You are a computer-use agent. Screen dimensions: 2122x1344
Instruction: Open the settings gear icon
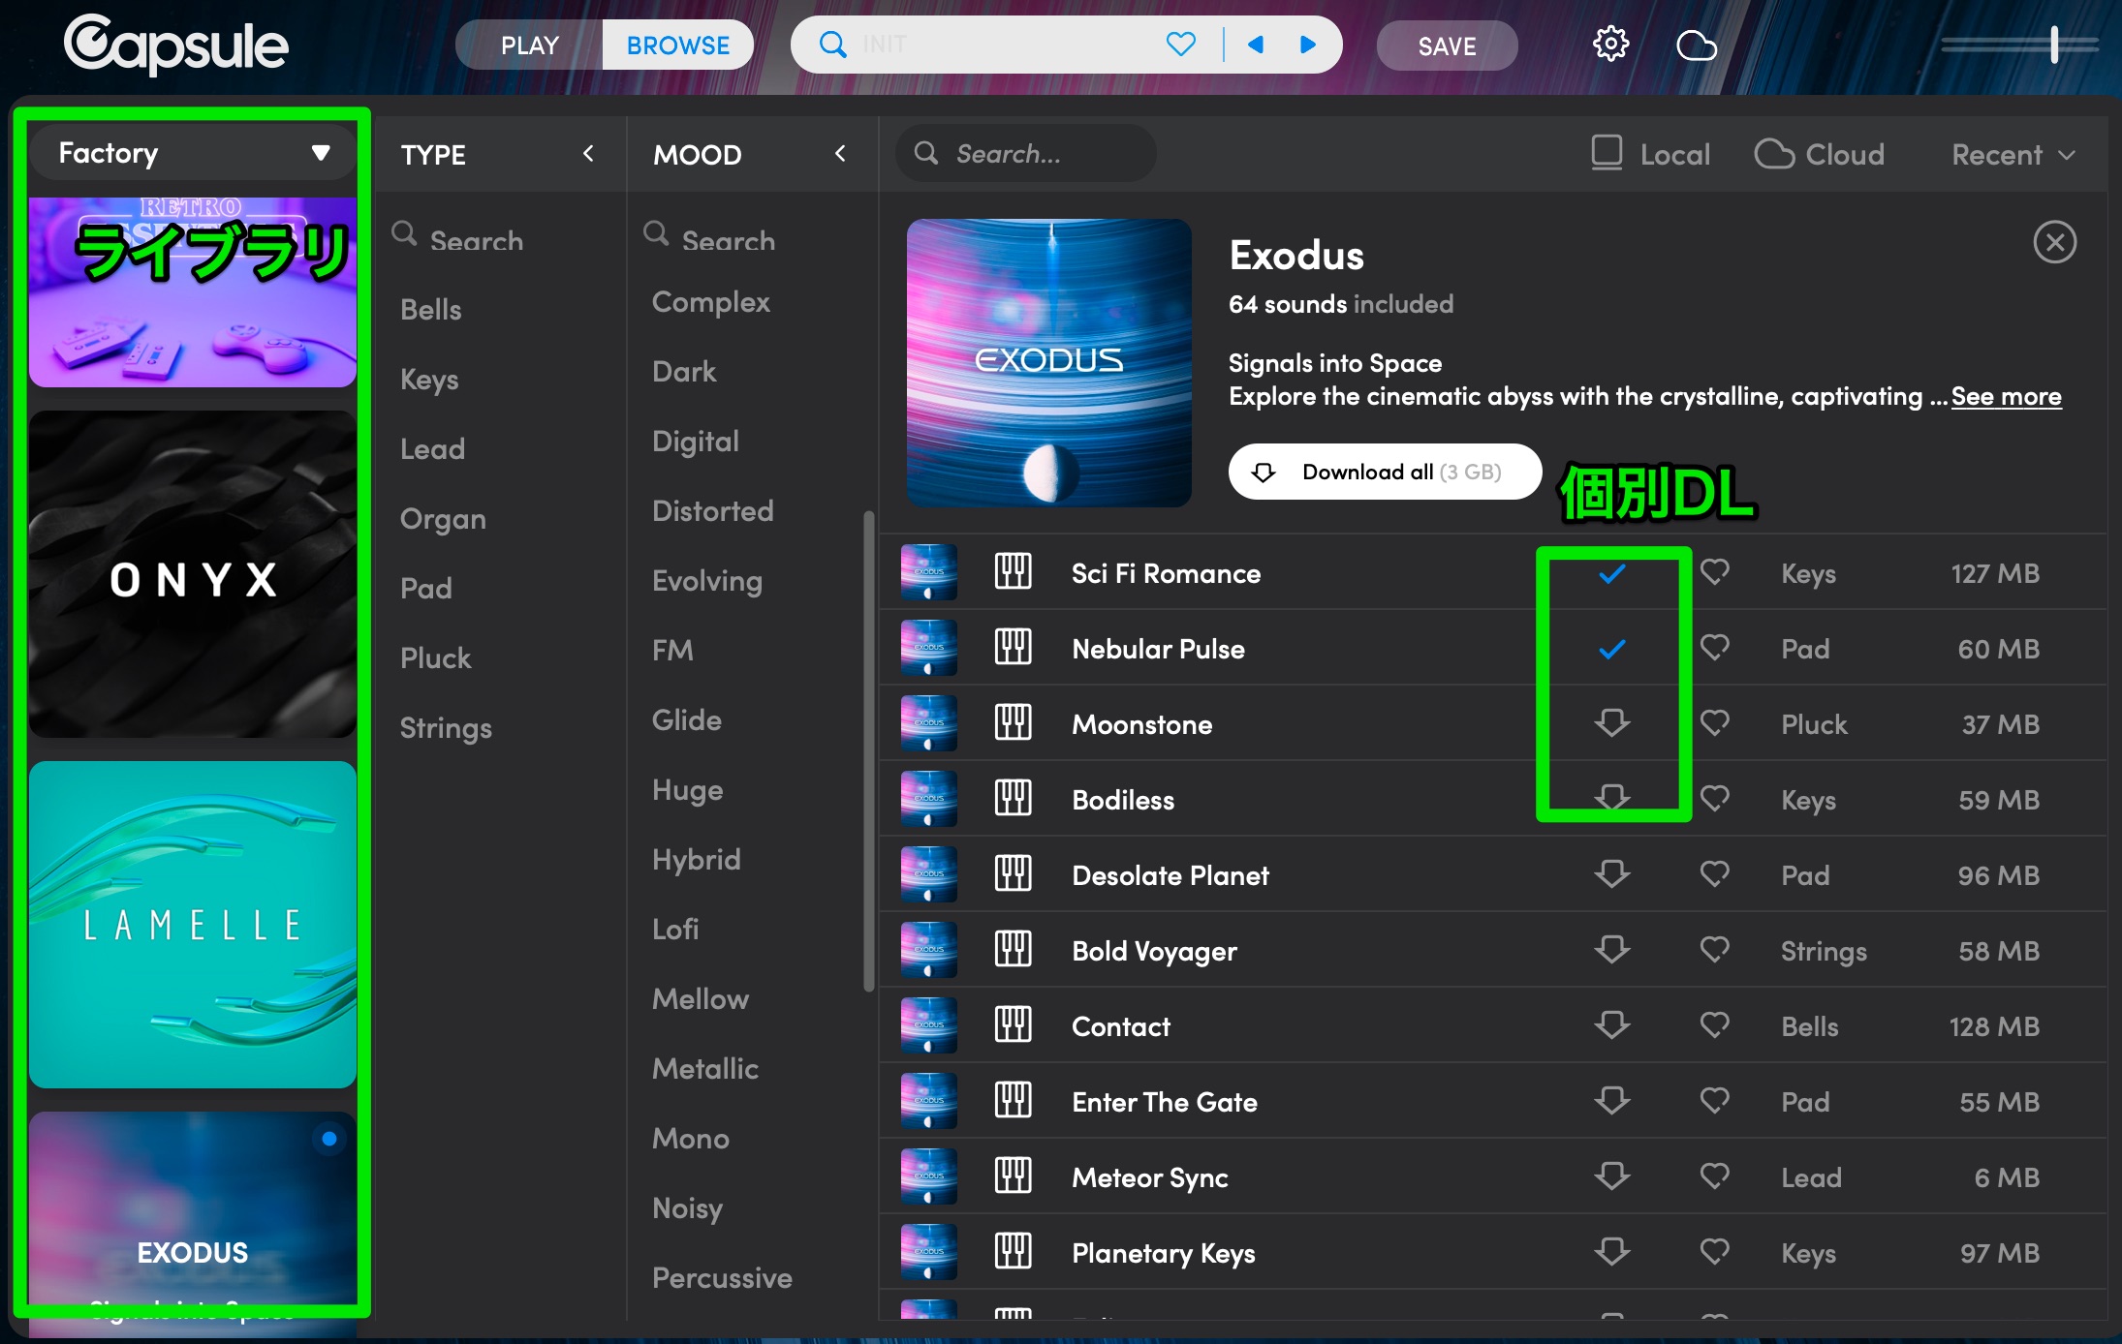pyautogui.click(x=1610, y=45)
